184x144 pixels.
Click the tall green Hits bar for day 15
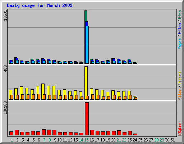(86, 37)
